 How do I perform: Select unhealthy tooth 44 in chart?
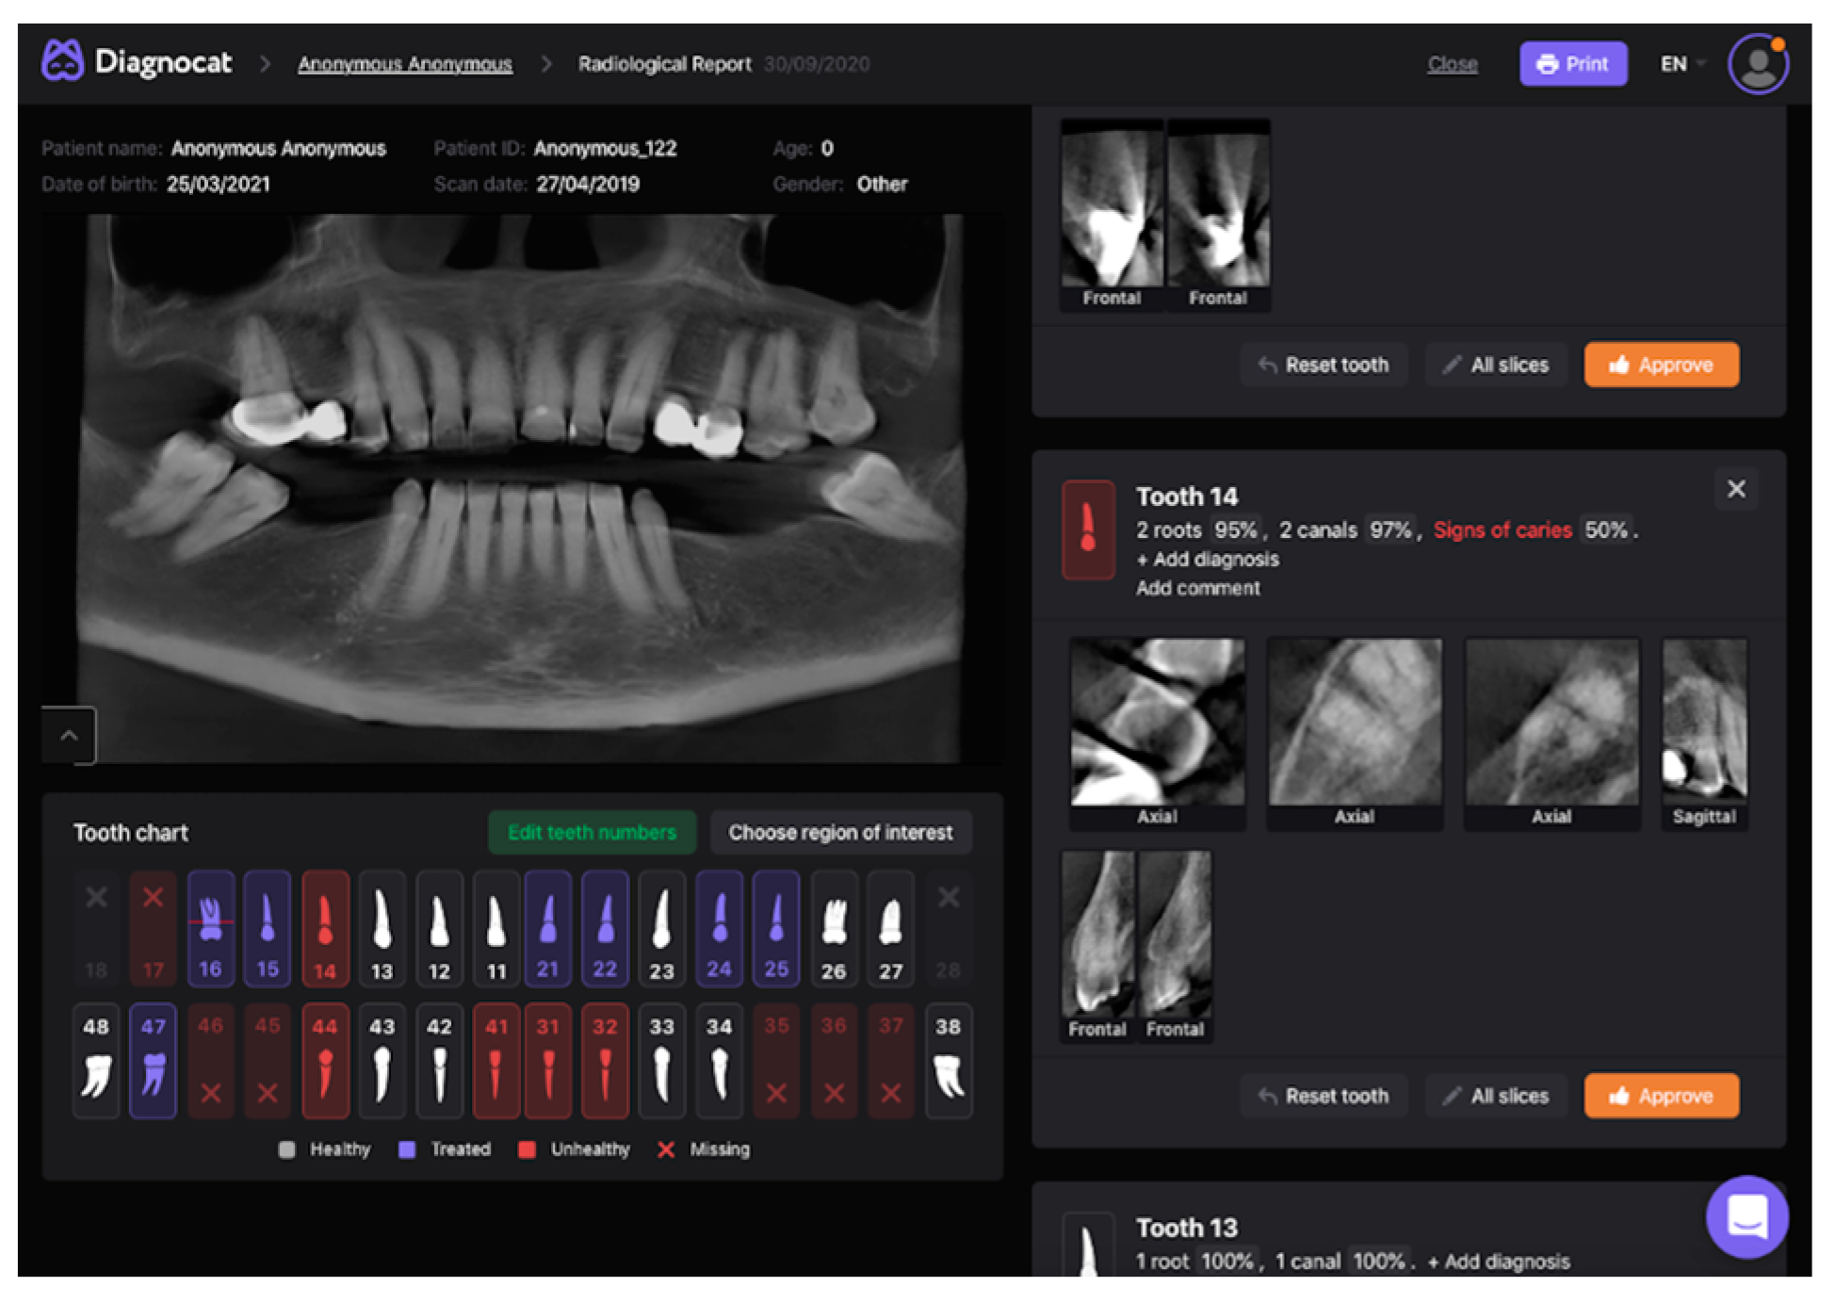(x=325, y=1060)
